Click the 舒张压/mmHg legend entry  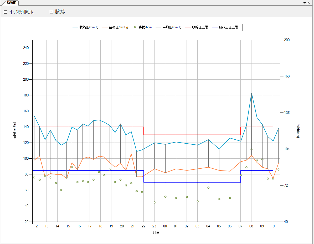click(x=115, y=27)
